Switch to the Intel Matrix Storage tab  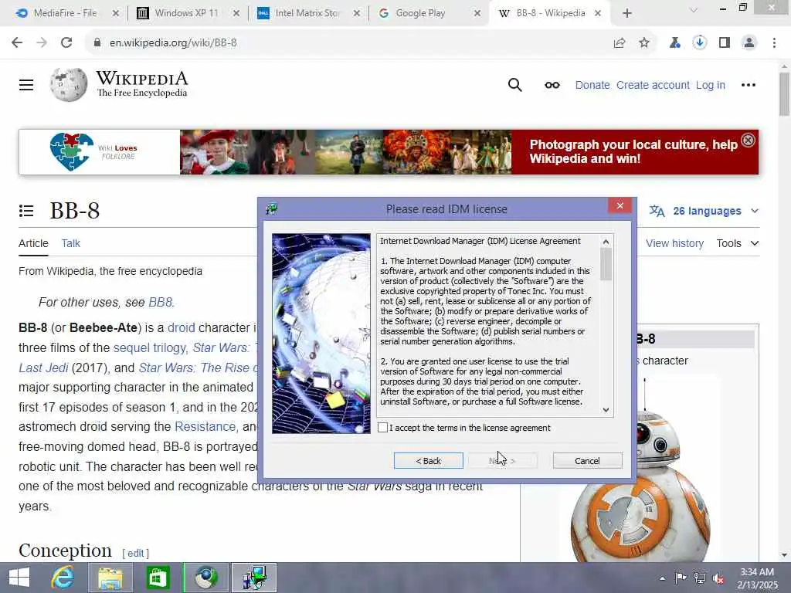(307, 13)
